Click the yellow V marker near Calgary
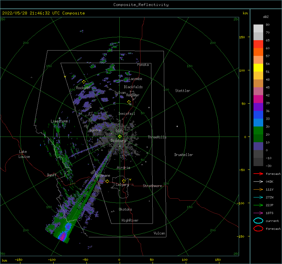The width and height of the screenshot is (282, 264). pos(130,180)
